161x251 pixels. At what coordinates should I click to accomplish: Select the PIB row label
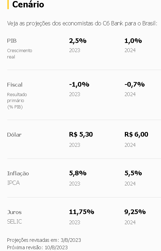(x=12, y=40)
